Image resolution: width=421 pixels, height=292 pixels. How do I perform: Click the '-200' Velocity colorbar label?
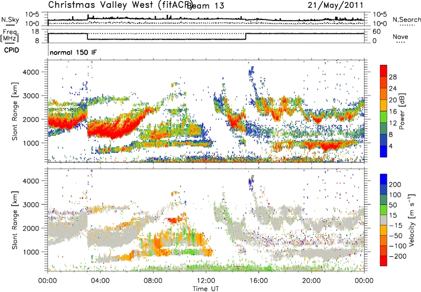[x=397, y=256]
